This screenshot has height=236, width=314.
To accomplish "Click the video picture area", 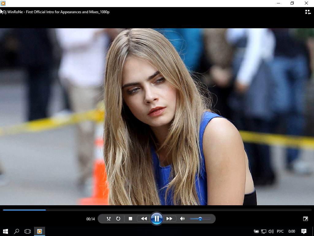I will [157, 116].
